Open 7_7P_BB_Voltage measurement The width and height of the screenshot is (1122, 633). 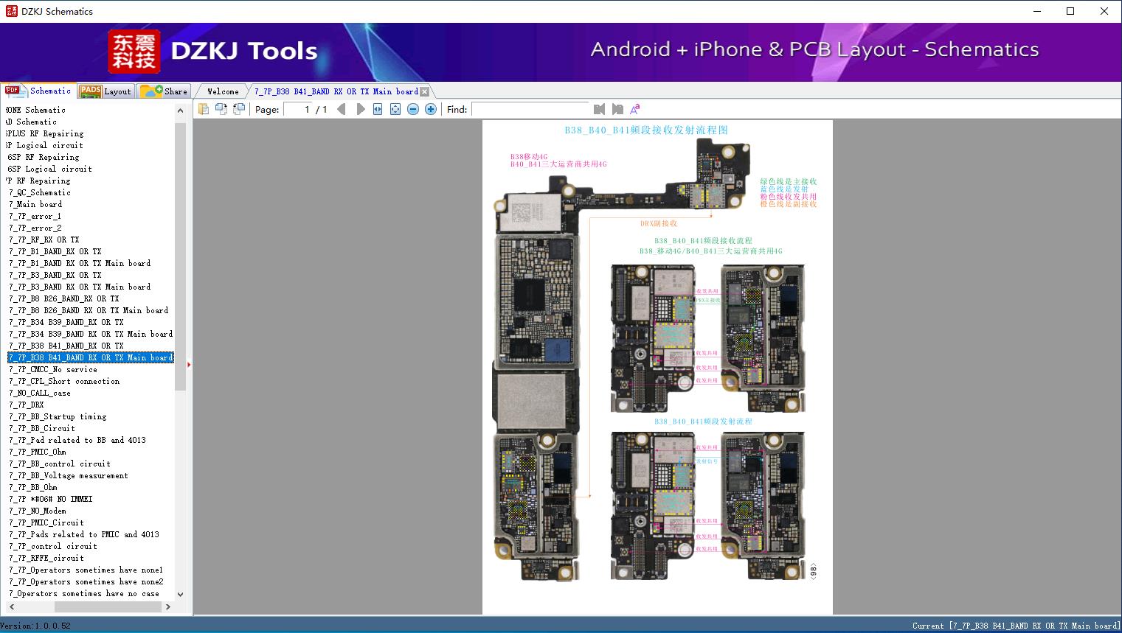point(69,475)
